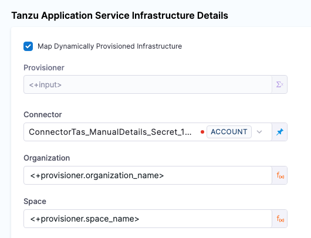Click the f(x) expression icon beside Space
311x238 pixels.
click(x=280, y=219)
